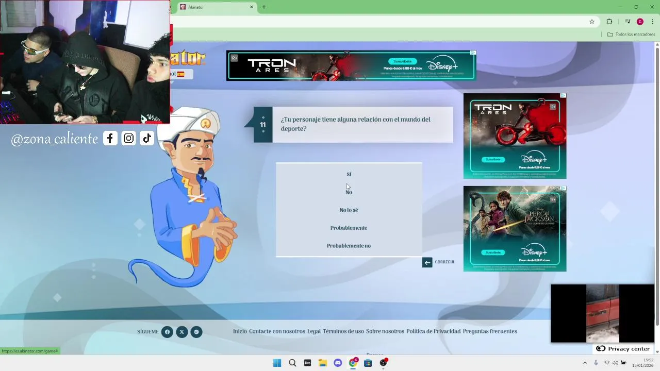Screen dimensions: 660x371
Task: Open the Chrome profile avatar
Action: [x=640, y=22]
